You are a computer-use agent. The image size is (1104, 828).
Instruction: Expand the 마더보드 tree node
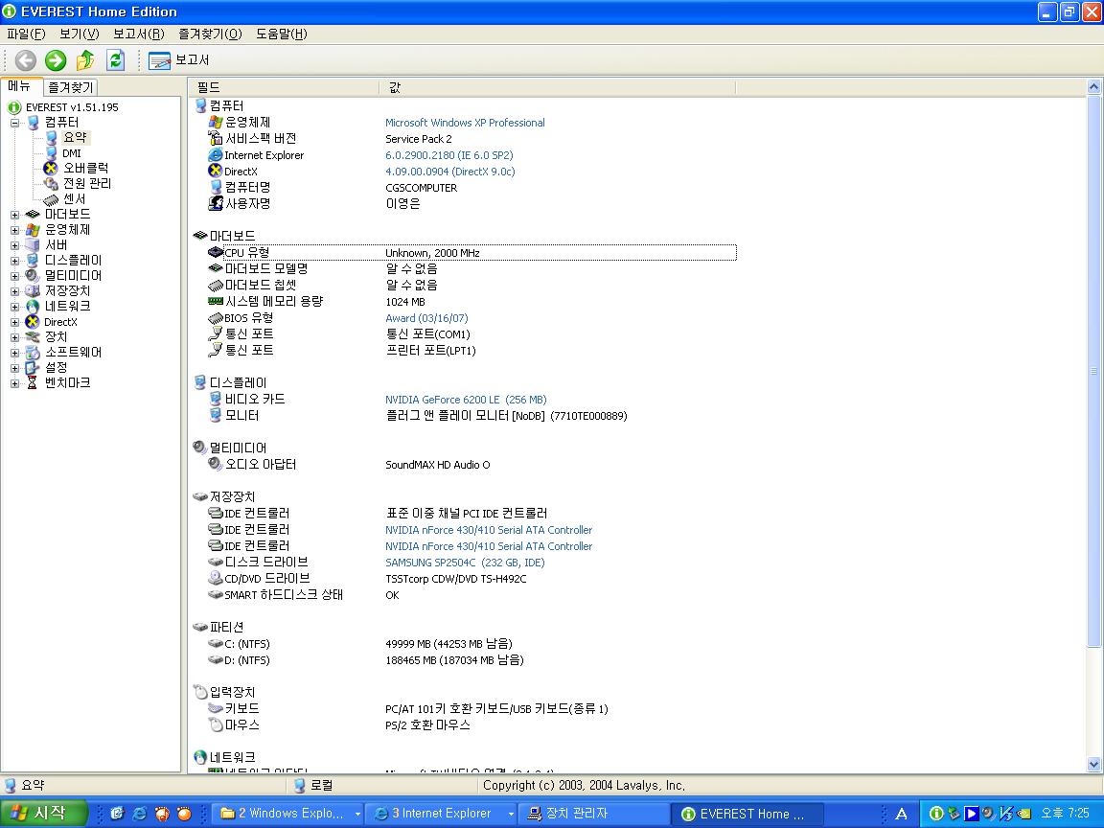pyautogui.click(x=14, y=214)
